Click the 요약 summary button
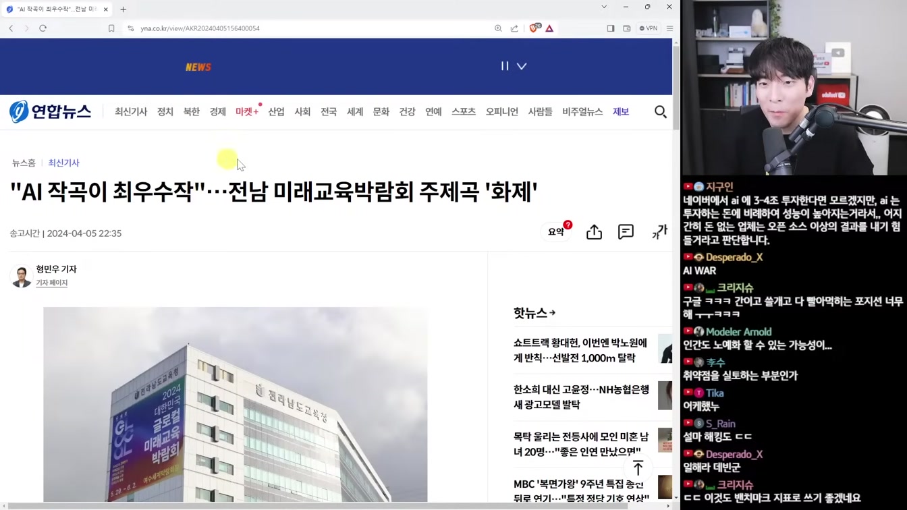 click(557, 231)
